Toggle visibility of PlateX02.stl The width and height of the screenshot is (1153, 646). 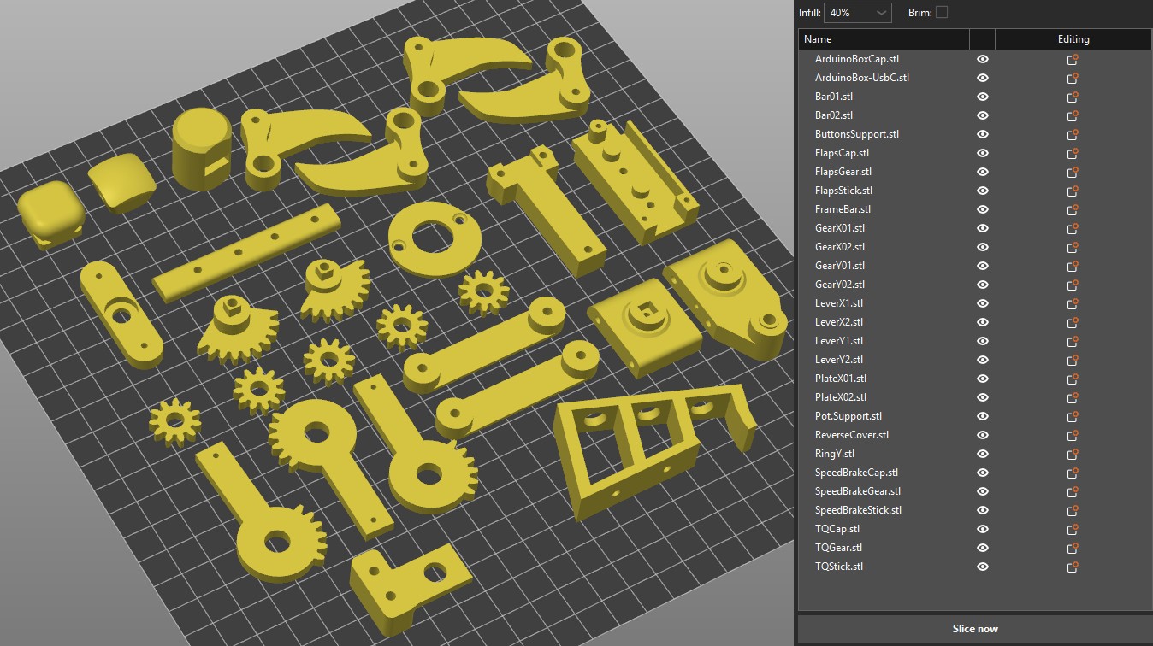click(983, 397)
